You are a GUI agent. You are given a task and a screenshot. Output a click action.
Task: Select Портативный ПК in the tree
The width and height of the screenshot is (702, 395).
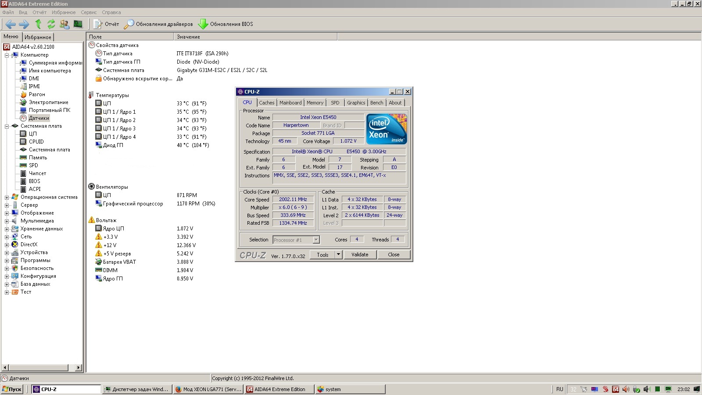pyautogui.click(x=50, y=110)
